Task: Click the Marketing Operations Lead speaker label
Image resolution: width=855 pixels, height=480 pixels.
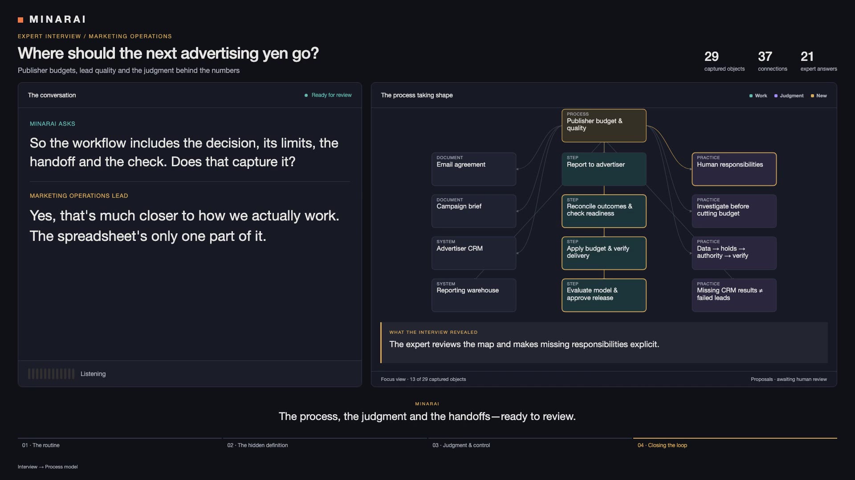Action: tap(79, 196)
